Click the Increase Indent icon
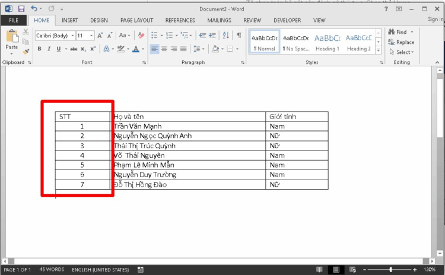 coord(214,36)
